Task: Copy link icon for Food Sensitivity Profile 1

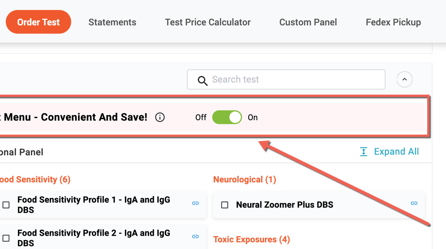Action: (195, 203)
